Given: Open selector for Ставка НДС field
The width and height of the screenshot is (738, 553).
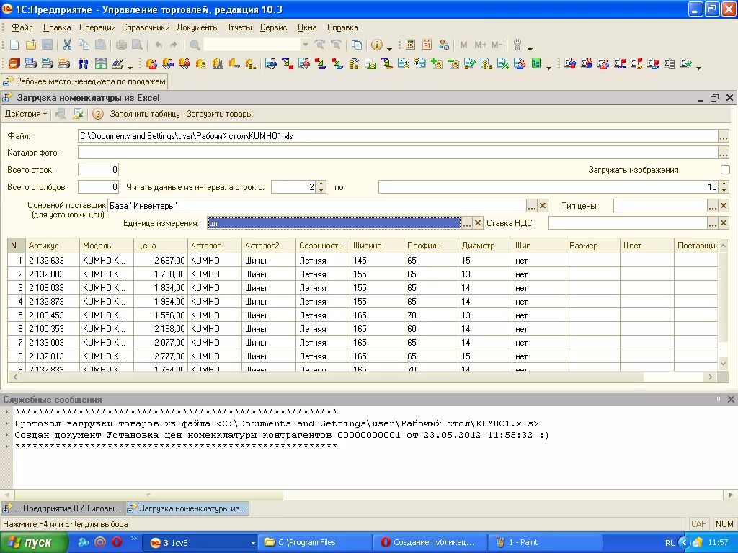Looking at the screenshot, I should [713, 223].
